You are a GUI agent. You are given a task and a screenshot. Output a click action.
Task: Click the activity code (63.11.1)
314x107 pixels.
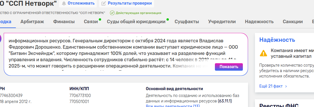coord(225,101)
